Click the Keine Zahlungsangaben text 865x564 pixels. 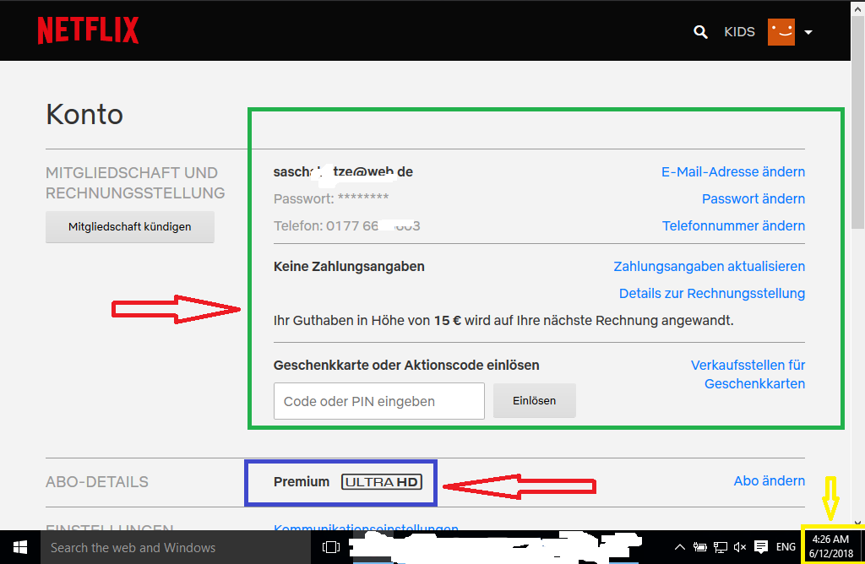(349, 267)
